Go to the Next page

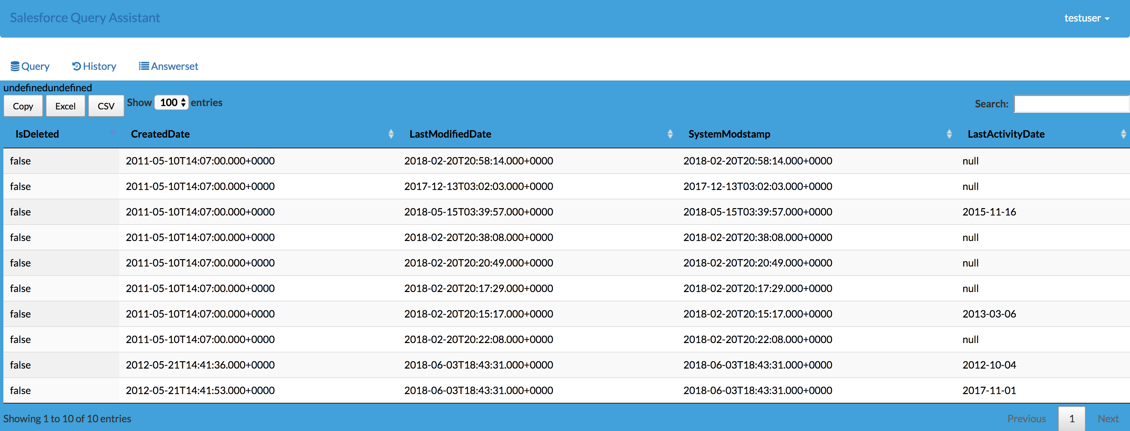tap(1108, 419)
